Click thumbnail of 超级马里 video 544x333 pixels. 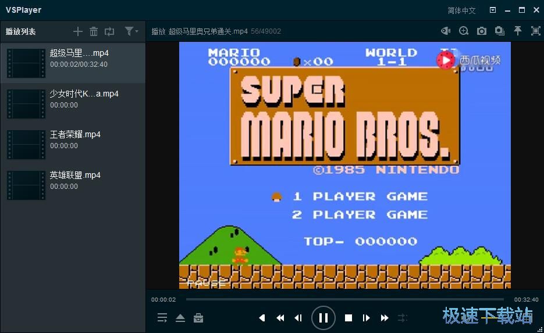[x=26, y=63]
